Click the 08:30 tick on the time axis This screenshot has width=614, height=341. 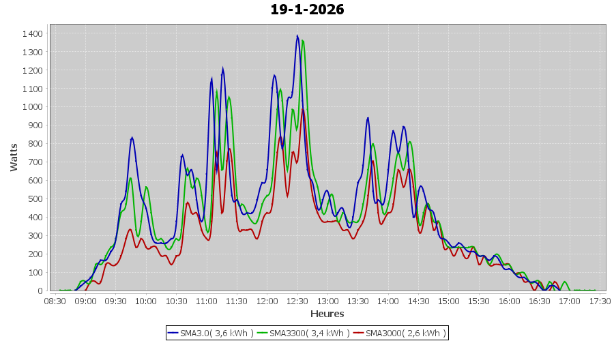55,301
